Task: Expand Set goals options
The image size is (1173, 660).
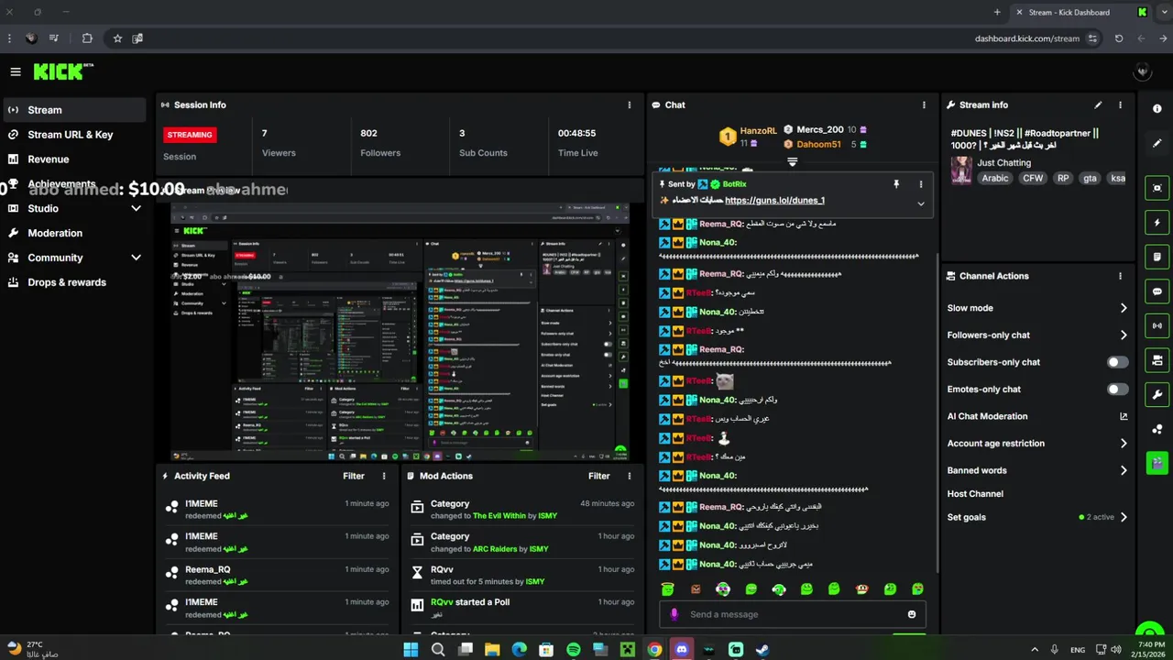Action: pyautogui.click(x=1124, y=517)
